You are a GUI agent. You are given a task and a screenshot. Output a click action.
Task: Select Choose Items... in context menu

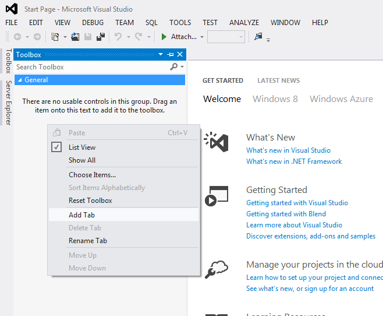coord(123,175)
